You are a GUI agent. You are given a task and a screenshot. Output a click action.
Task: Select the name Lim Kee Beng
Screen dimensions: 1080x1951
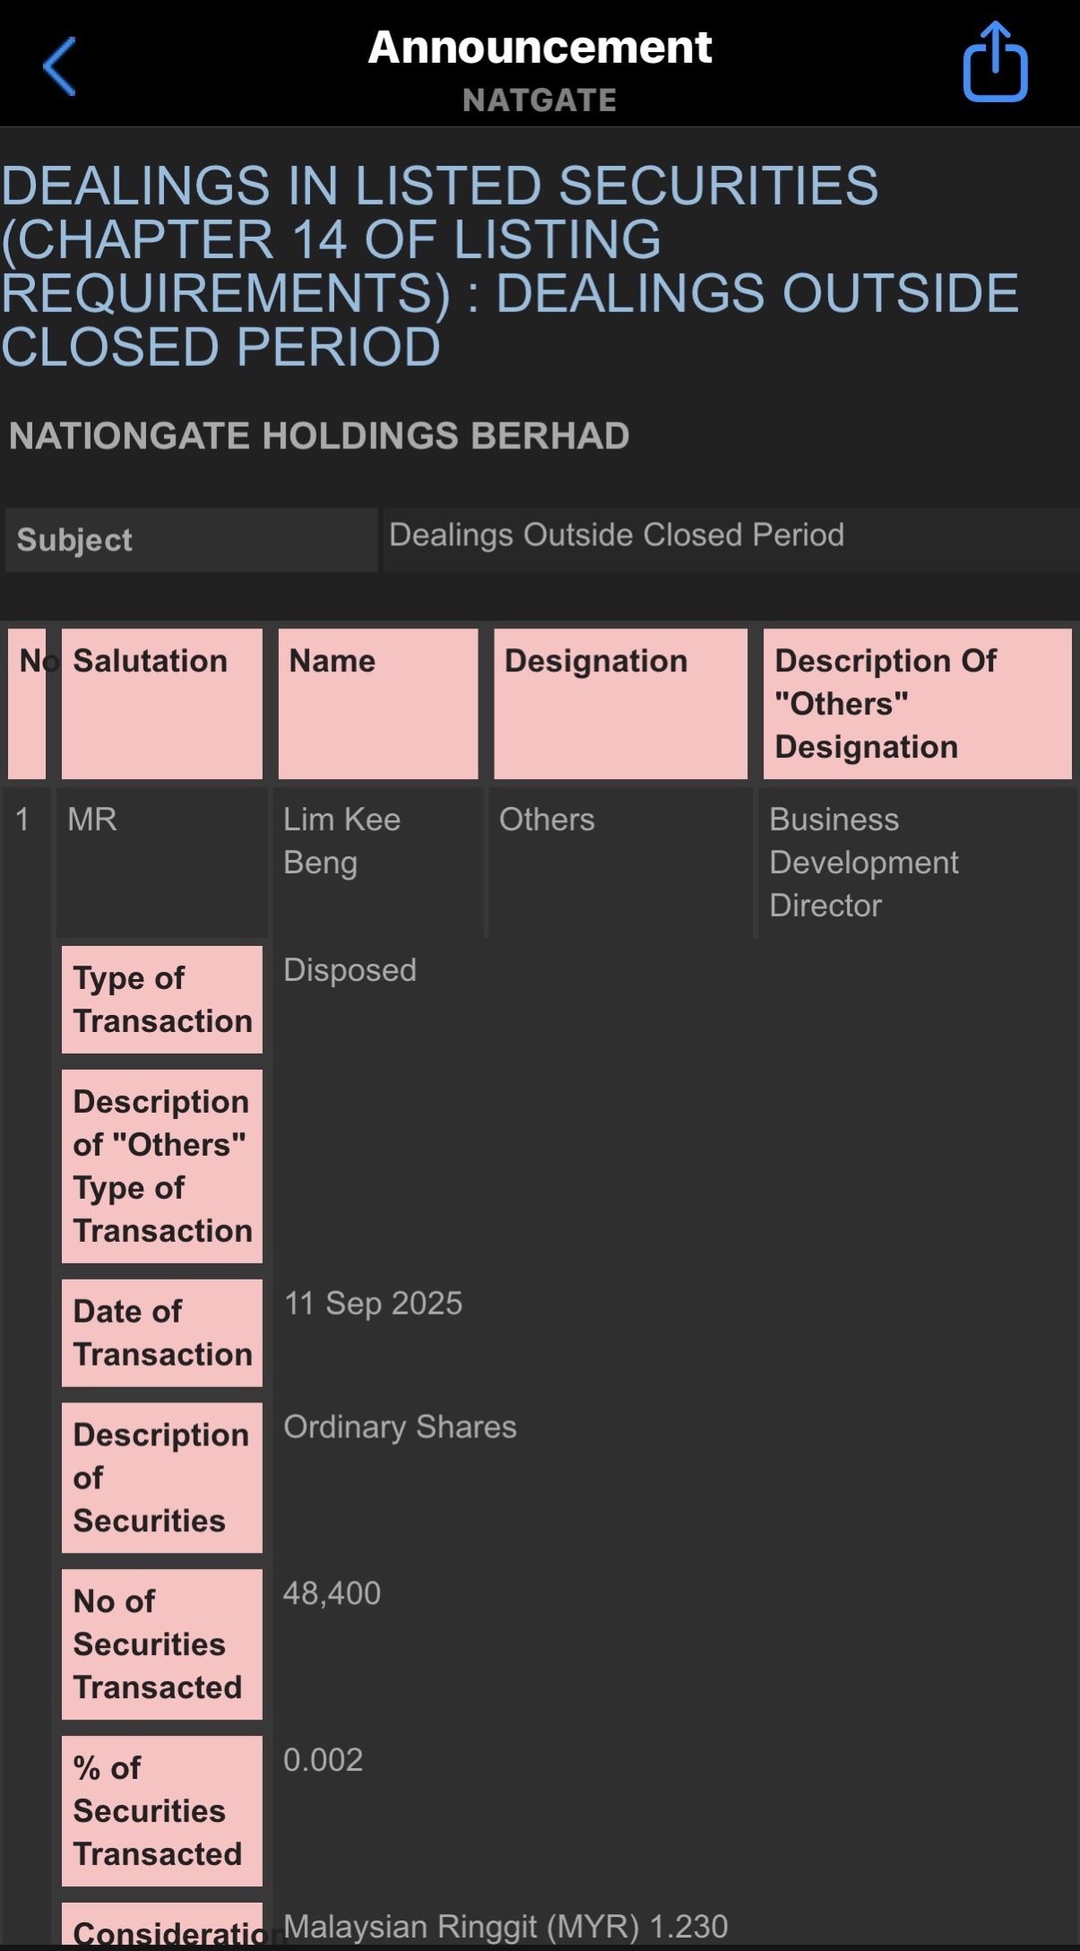[341, 840]
